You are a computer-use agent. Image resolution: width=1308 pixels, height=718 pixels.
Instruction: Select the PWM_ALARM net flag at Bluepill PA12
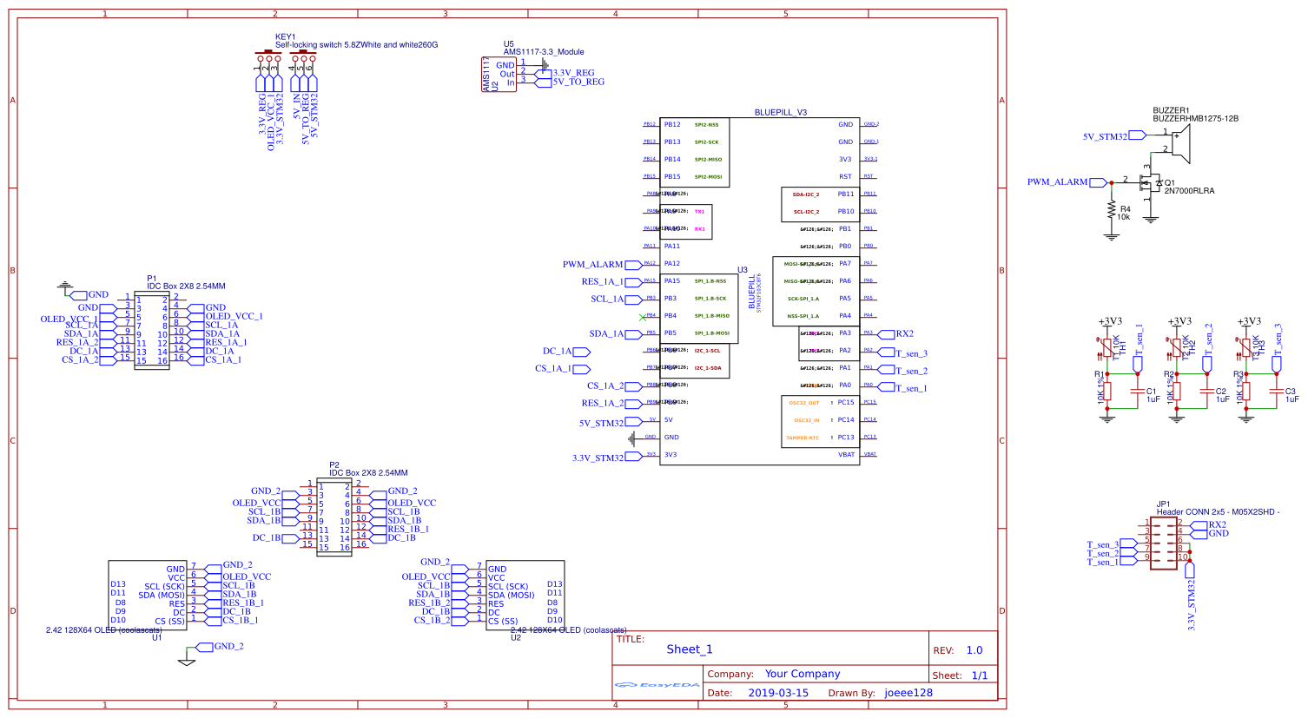[602, 265]
